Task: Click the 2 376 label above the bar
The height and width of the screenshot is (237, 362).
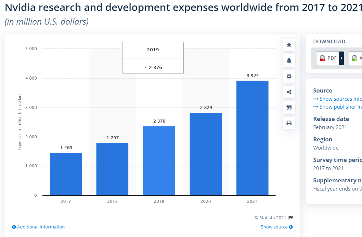Action: 159,121
